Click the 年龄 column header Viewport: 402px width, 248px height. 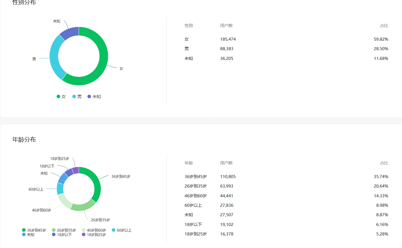point(189,163)
